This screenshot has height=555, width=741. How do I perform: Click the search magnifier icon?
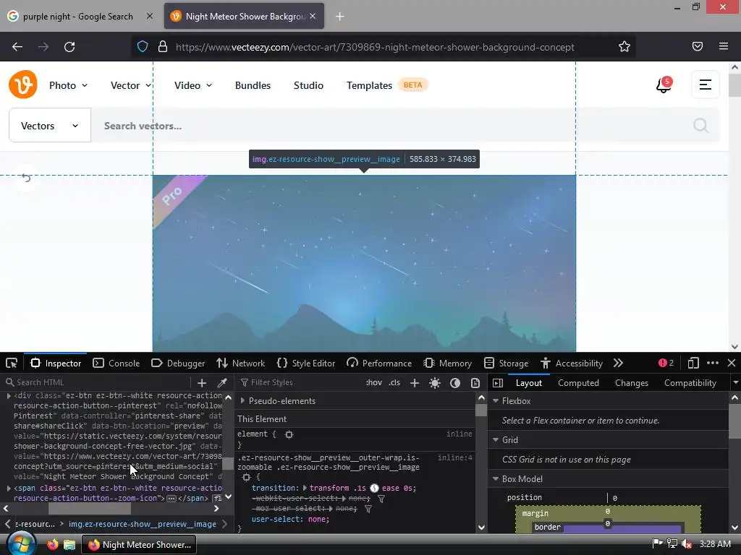[700, 126]
